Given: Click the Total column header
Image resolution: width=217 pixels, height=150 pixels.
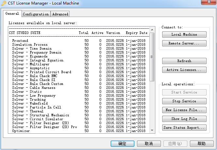Looking at the screenshot, I should pyautogui.click(x=84, y=33).
